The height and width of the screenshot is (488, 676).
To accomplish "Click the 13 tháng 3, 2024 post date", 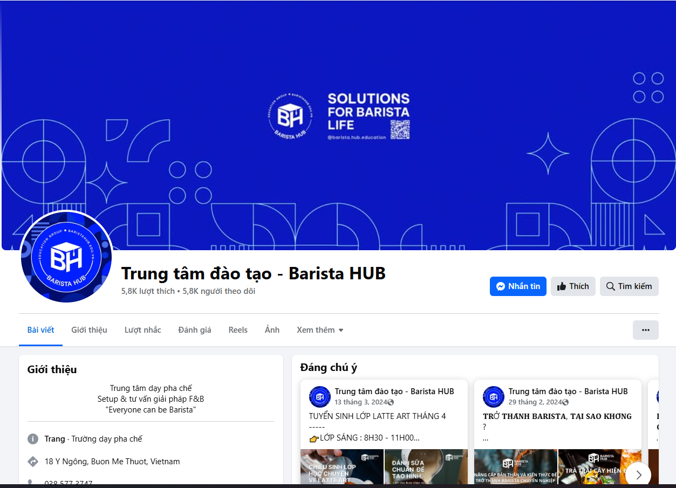I will pos(361,402).
